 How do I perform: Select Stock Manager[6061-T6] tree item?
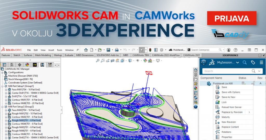point(20,79)
